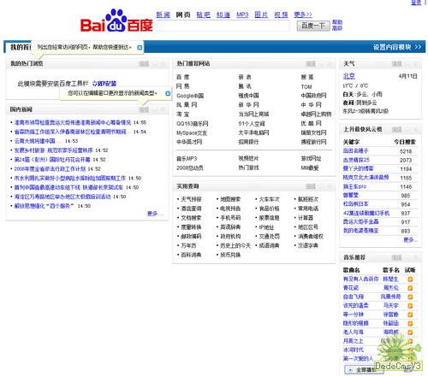The height and width of the screenshot is (376, 428).
Task: Edit the 热门推荐网站 module
Action: point(311,64)
